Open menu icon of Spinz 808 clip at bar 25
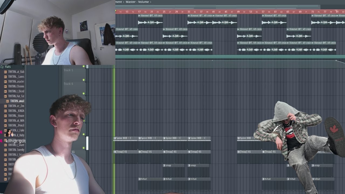This screenshot has height=194, width=345. point(164,138)
